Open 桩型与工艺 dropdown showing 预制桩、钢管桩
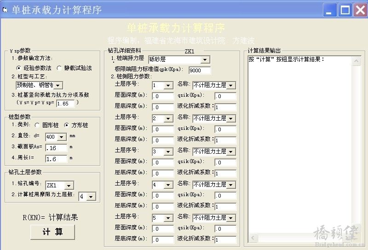The width and height of the screenshot is (368, 250). click(x=58, y=85)
